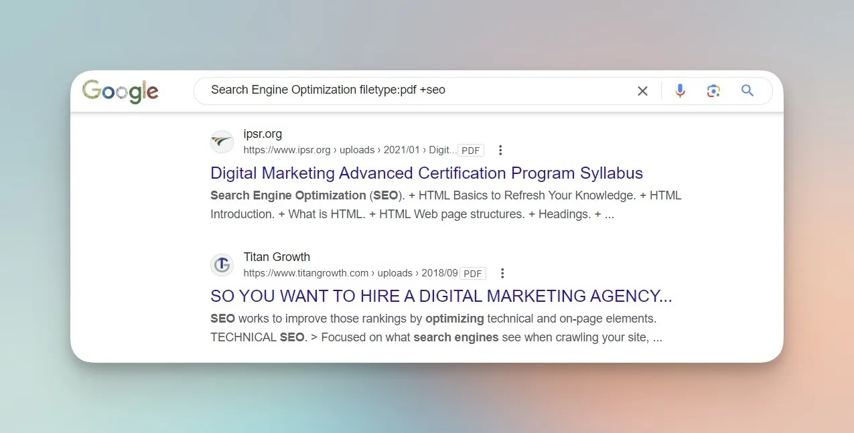
Task: Click the Titan Growth favicon
Action: 222,265
